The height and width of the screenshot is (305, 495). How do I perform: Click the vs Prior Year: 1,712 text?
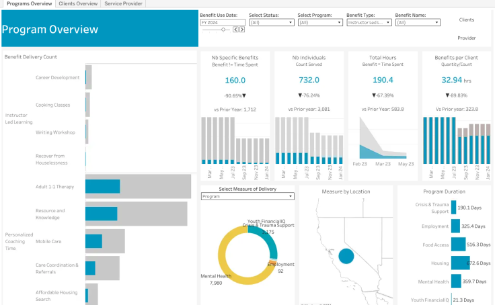(x=235, y=110)
